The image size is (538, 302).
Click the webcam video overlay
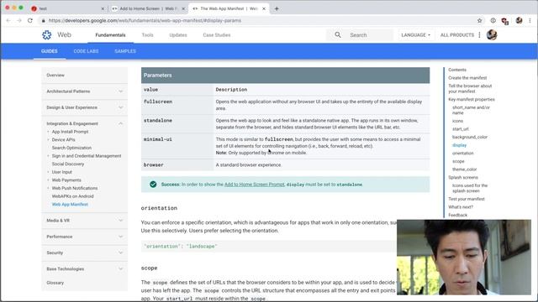coord(464,258)
